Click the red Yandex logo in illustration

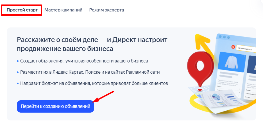[233, 47]
